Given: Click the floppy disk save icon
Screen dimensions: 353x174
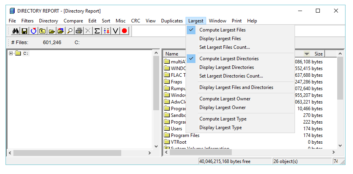Looking at the screenshot, I should [24, 31].
